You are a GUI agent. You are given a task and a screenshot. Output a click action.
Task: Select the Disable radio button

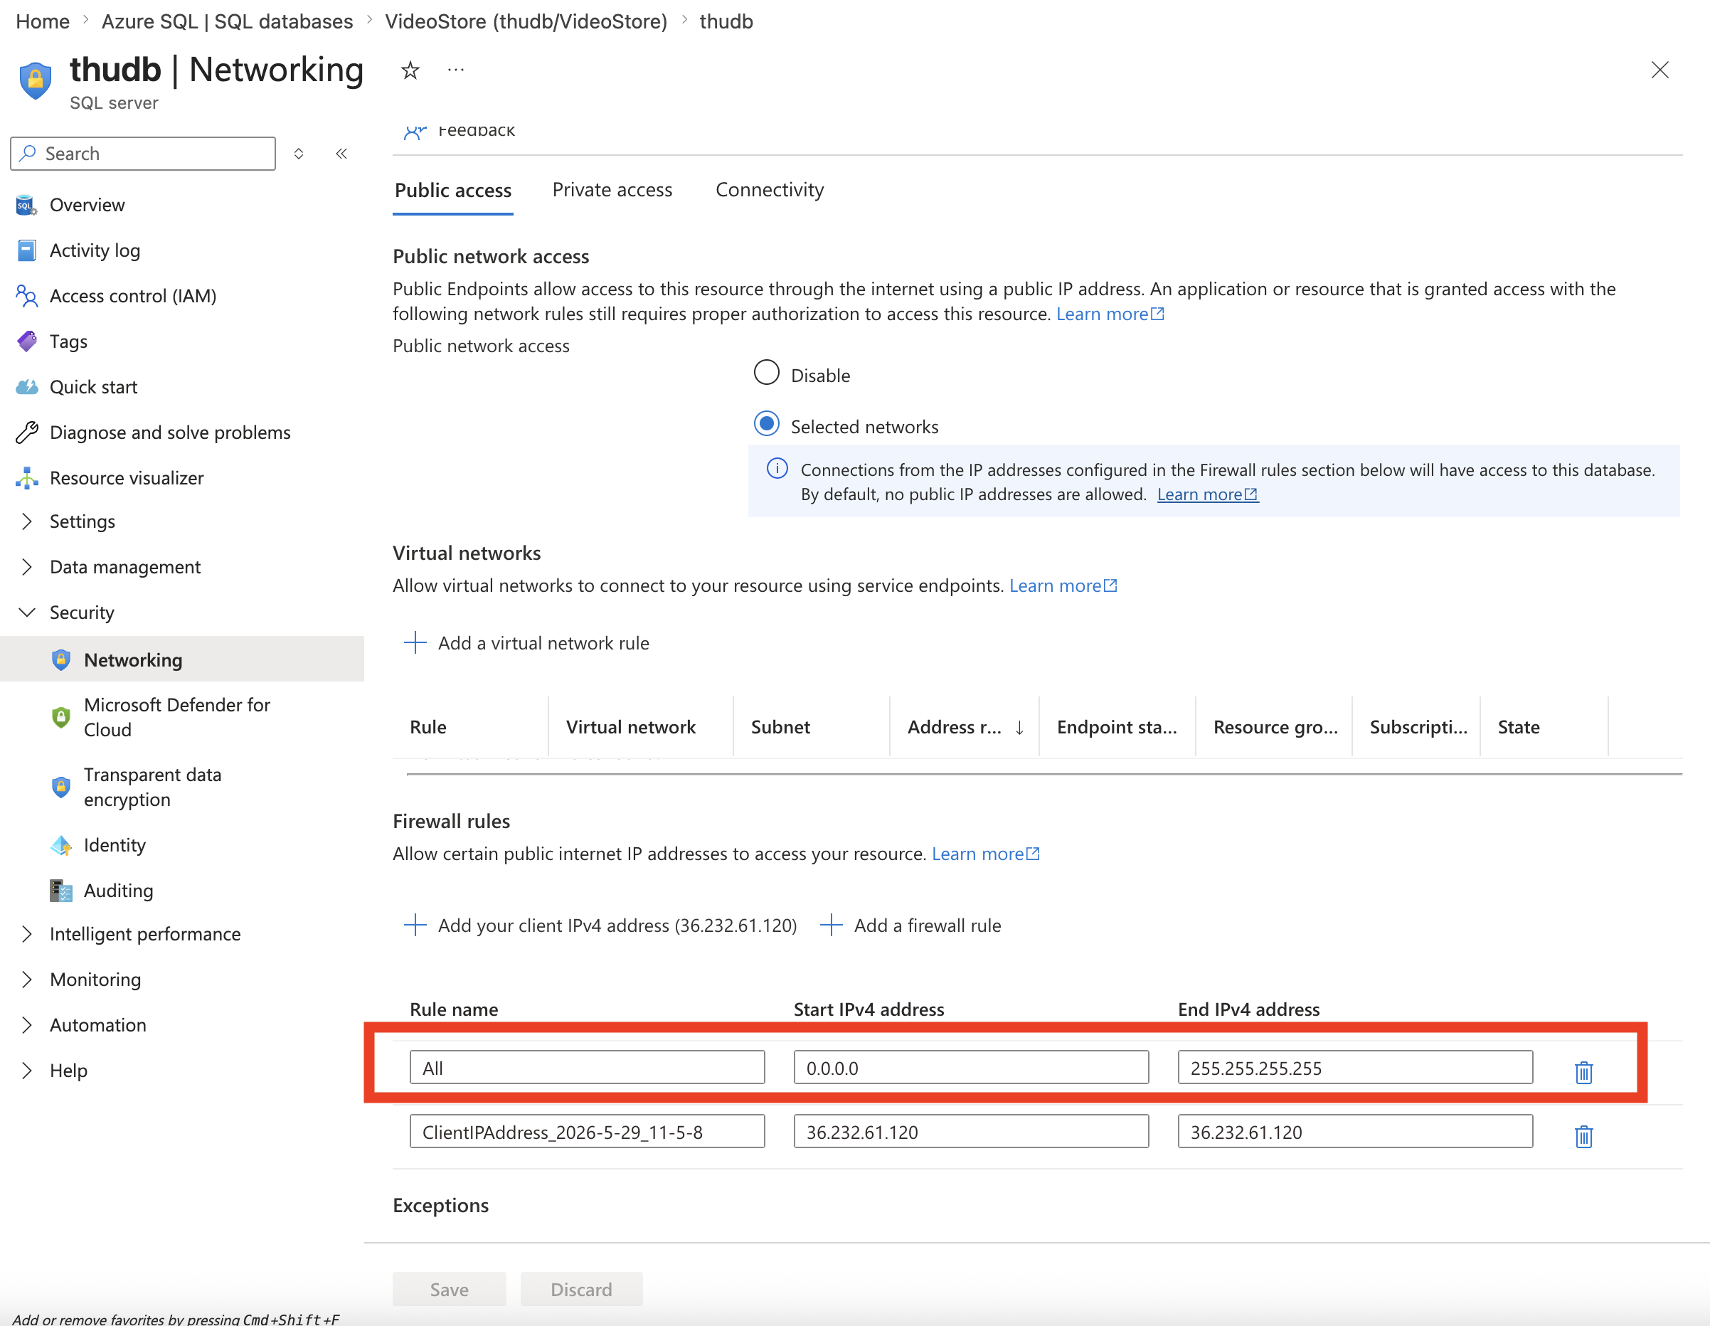767,373
